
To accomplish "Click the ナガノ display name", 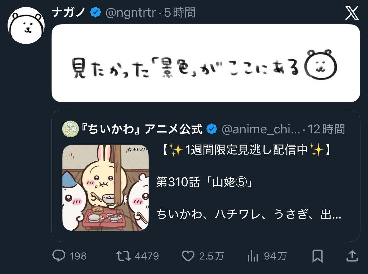I will pos(69,13).
